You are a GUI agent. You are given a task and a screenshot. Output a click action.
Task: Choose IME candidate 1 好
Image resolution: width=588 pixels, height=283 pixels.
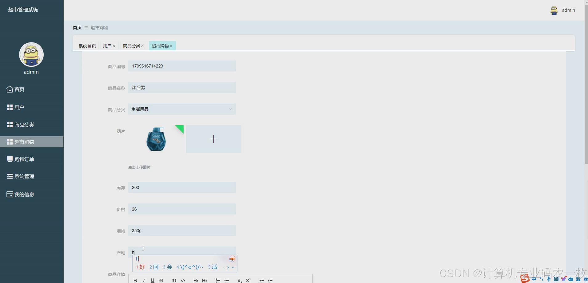tap(141, 267)
